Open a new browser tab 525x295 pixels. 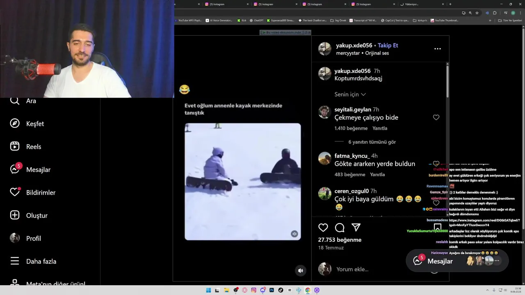click(450, 4)
